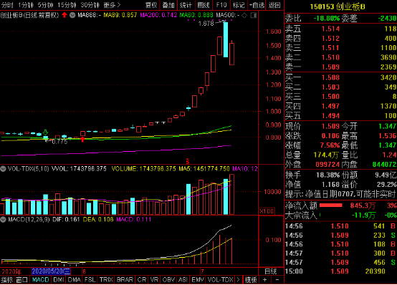Screen dimensions: 397x285
Task: Click the 15:00 trade row with 20390
Action: [340, 271]
